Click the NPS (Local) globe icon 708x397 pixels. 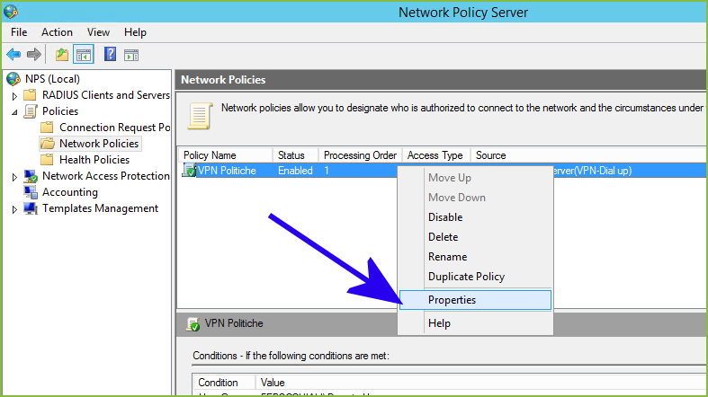tap(13, 79)
